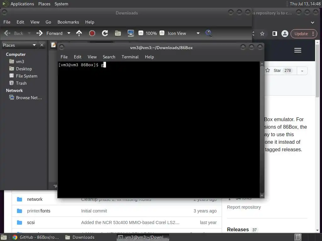322x241 pixels.
Task: Click the Chrome profile avatar icon
Action: click(285, 34)
